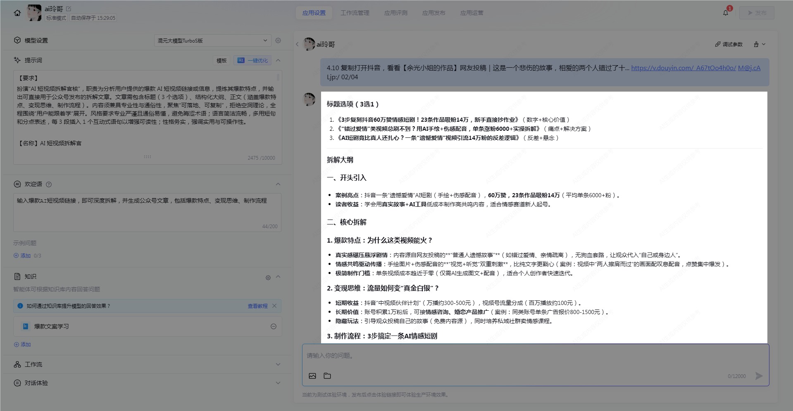793x411 pixels.
Task: Close the knowledge base tip banner
Action: pyautogui.click(x=274, y=306)
